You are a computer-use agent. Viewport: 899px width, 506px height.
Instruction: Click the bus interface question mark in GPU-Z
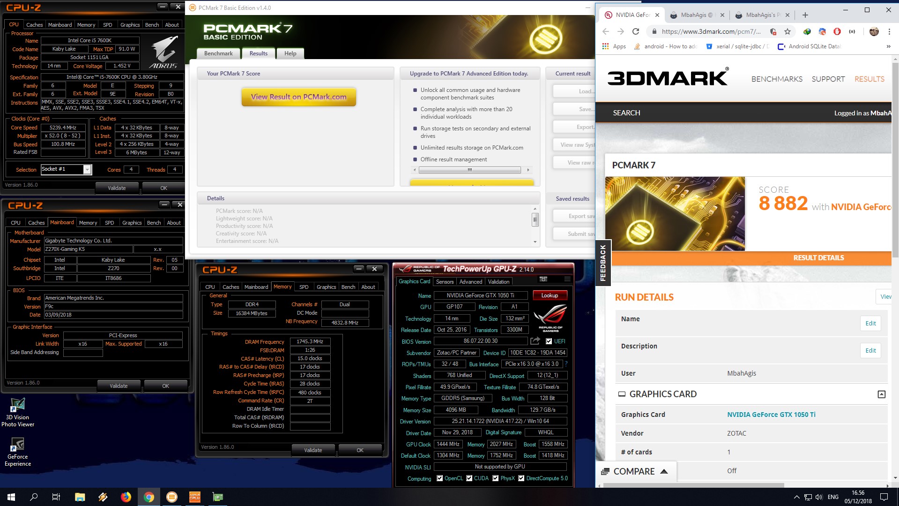coord(566,364)
